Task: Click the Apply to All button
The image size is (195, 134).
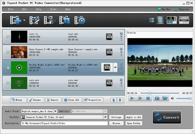Action: point(134,117)
